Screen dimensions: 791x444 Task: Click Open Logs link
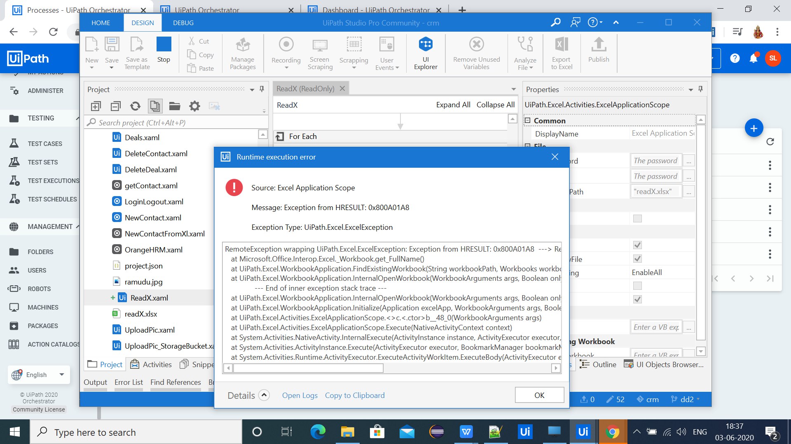[x=300, y=395]
